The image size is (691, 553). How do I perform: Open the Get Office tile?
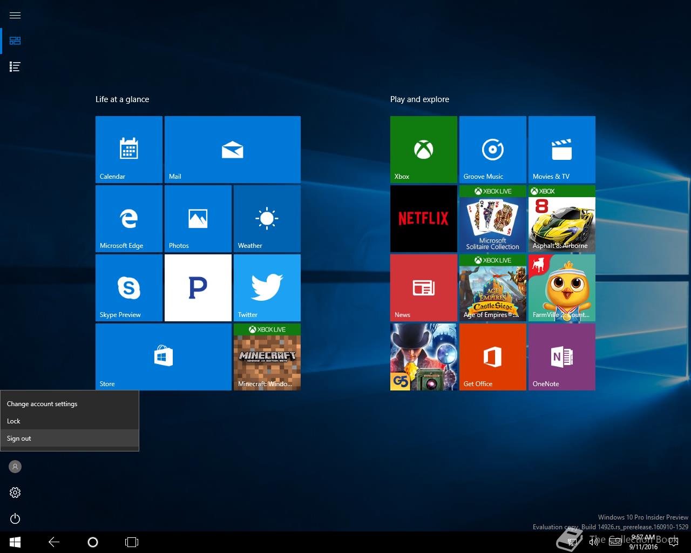coord(493,357)
